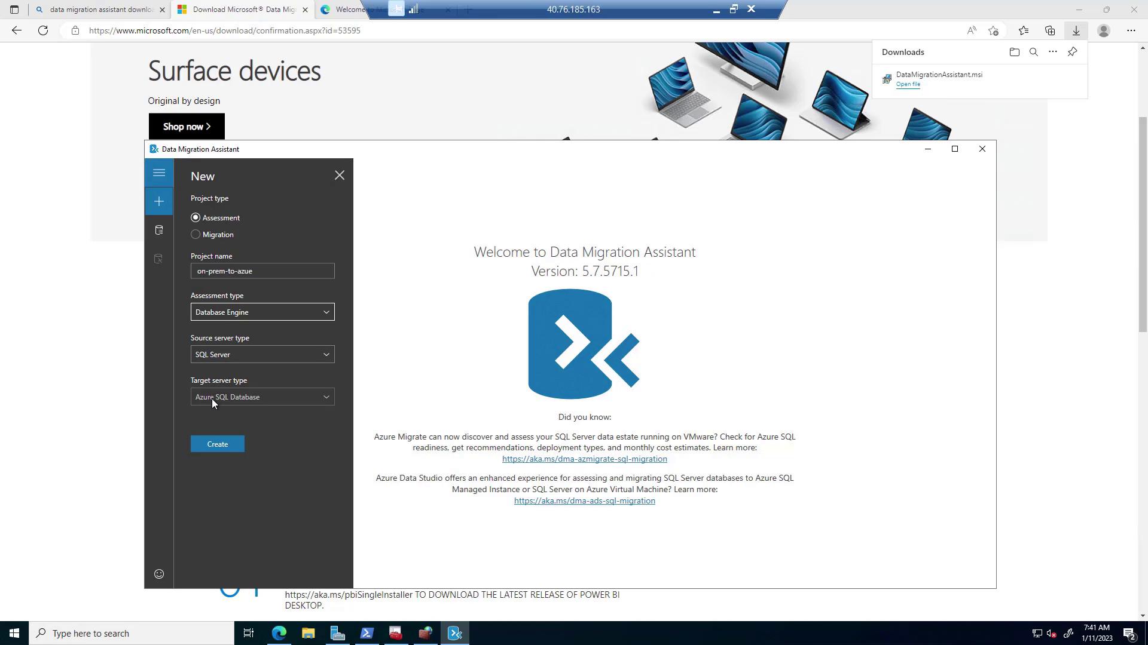Viewport: 1148px width, 645px height.
Task: Pin the Downloads panel
Action: 1072,52
